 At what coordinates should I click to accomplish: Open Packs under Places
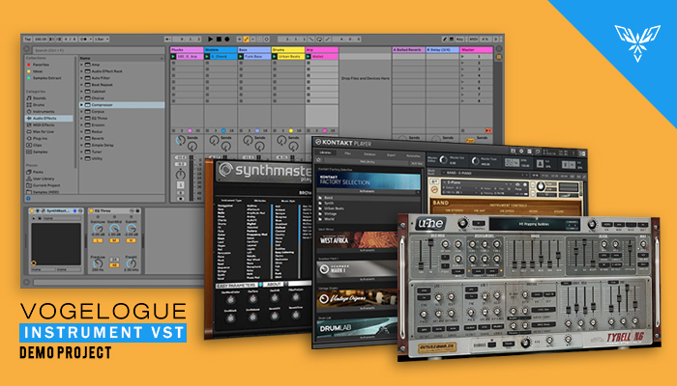35,172
